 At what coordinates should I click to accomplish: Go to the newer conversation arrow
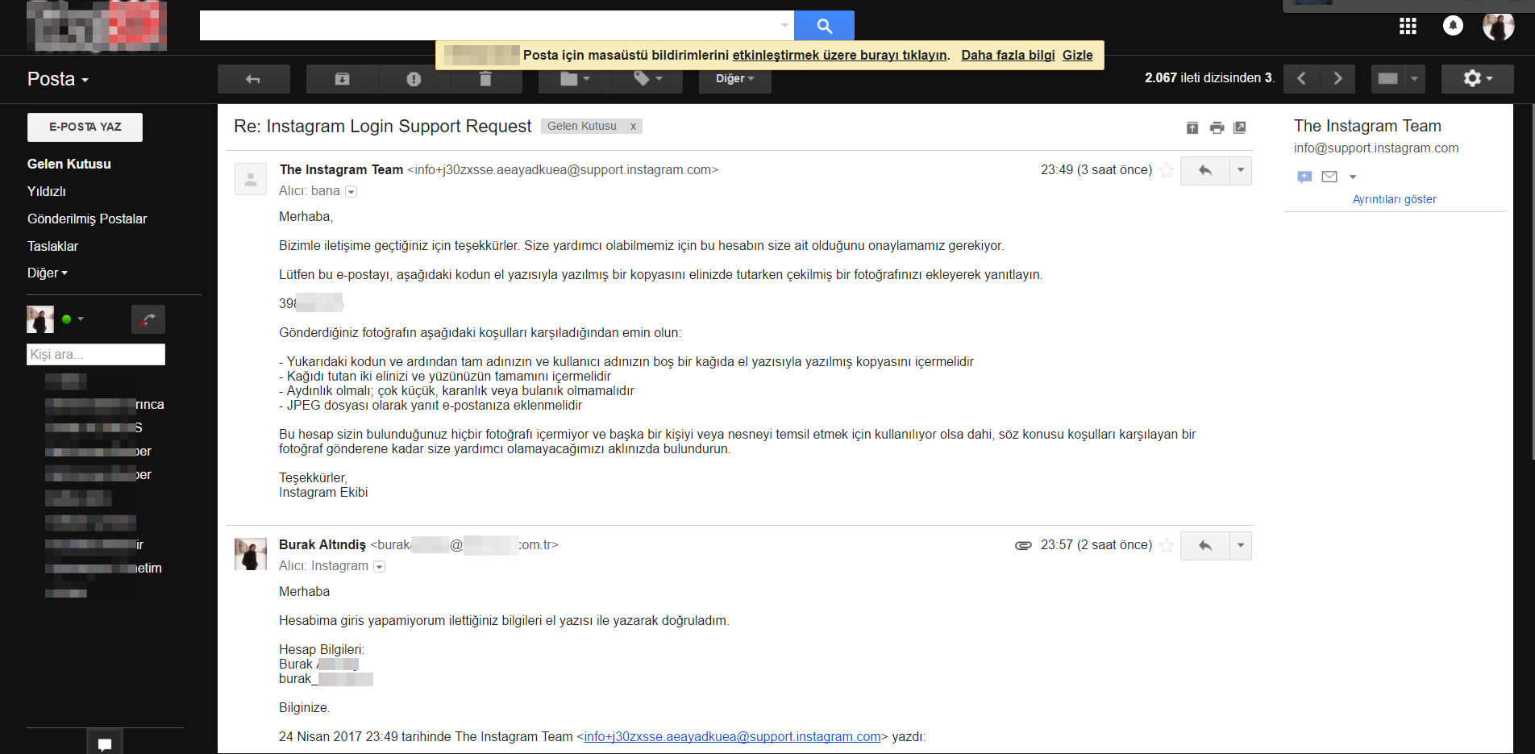point(1301,79)
